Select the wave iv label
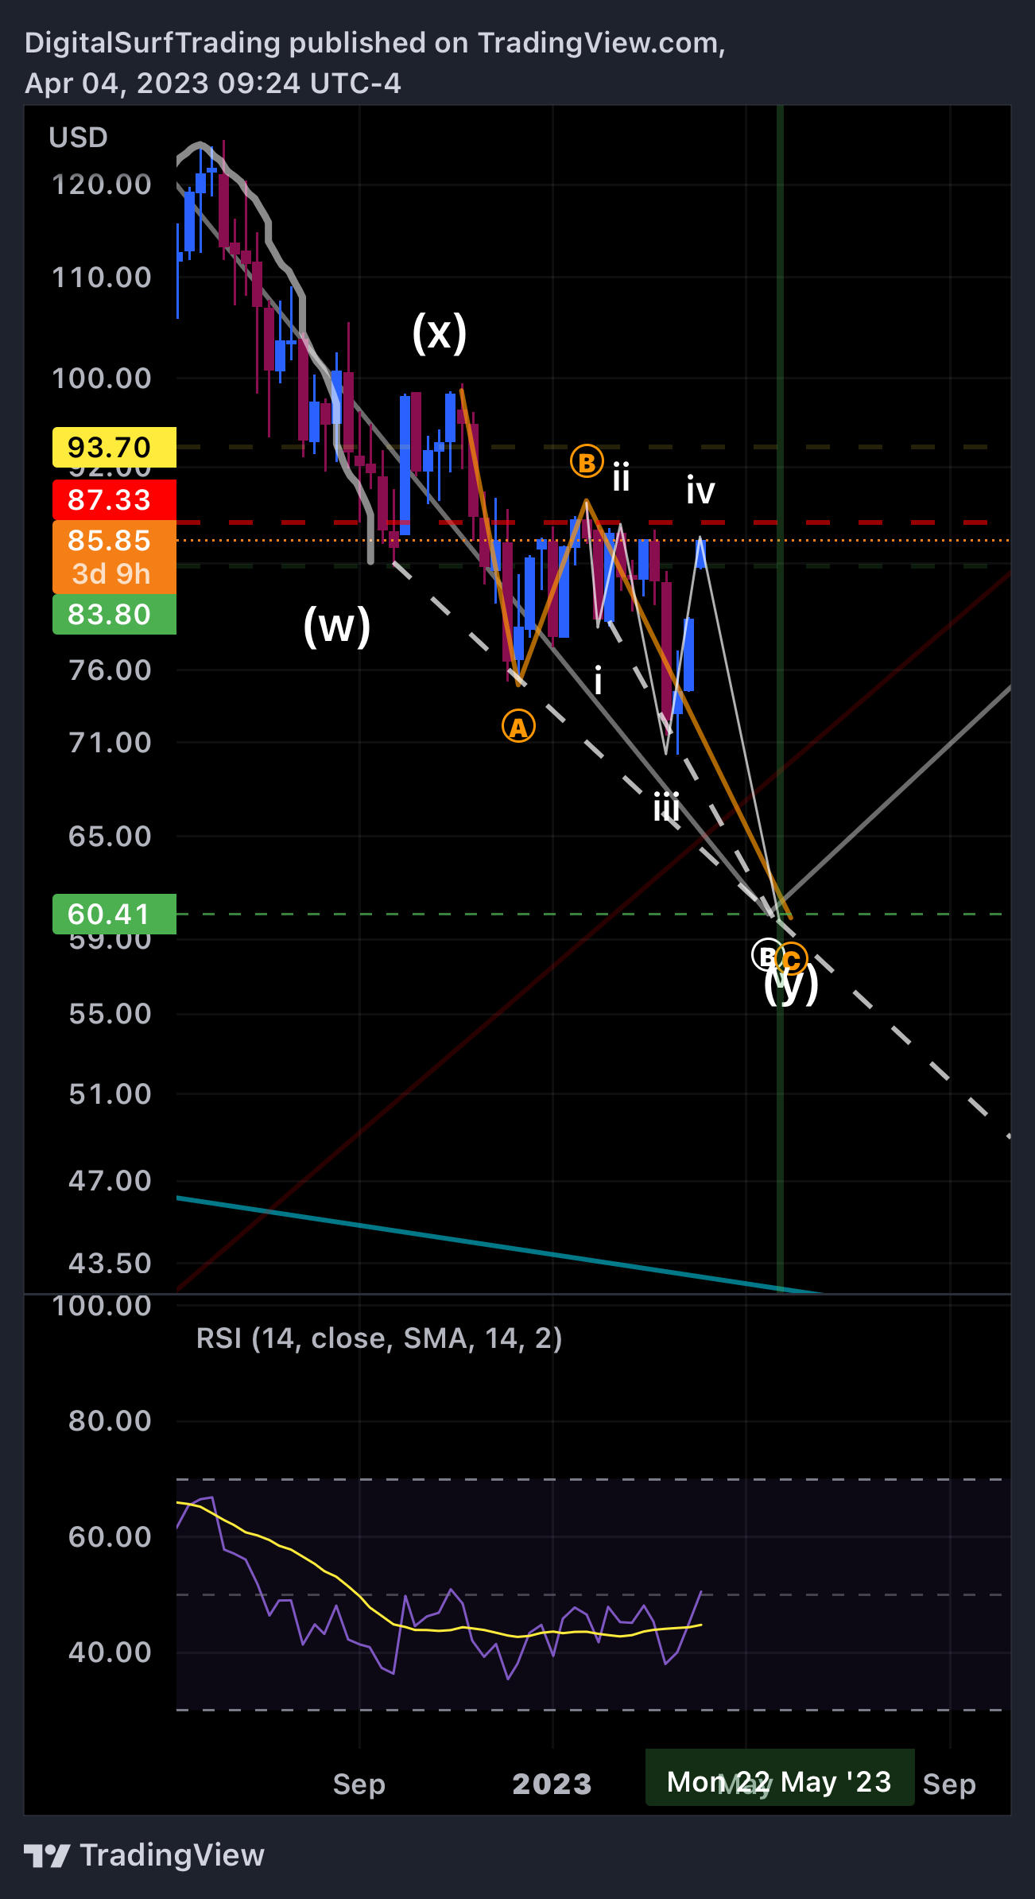This screenshot has width=1035, height=1899. click(x=700, y=491)
